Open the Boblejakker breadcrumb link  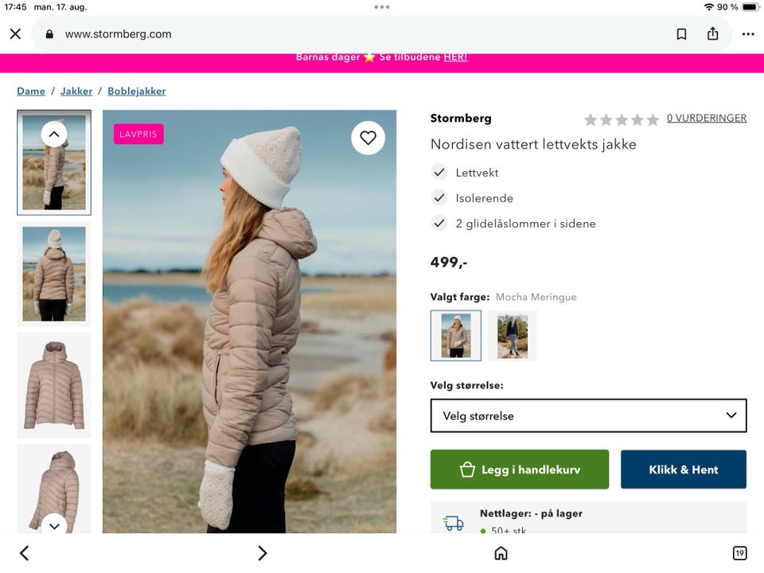click(136, 91)
